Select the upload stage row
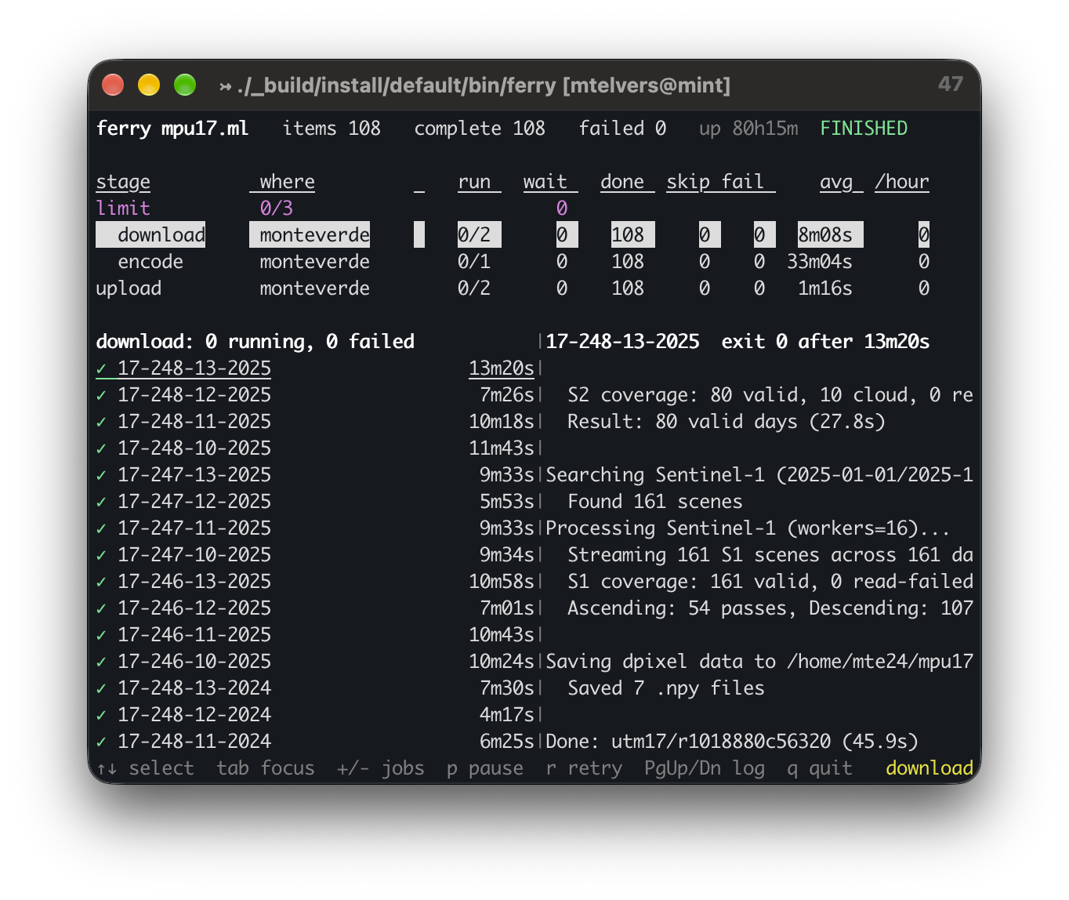Screen dimensions: 1069x900 pyautogui.click(x=513, y=288)
